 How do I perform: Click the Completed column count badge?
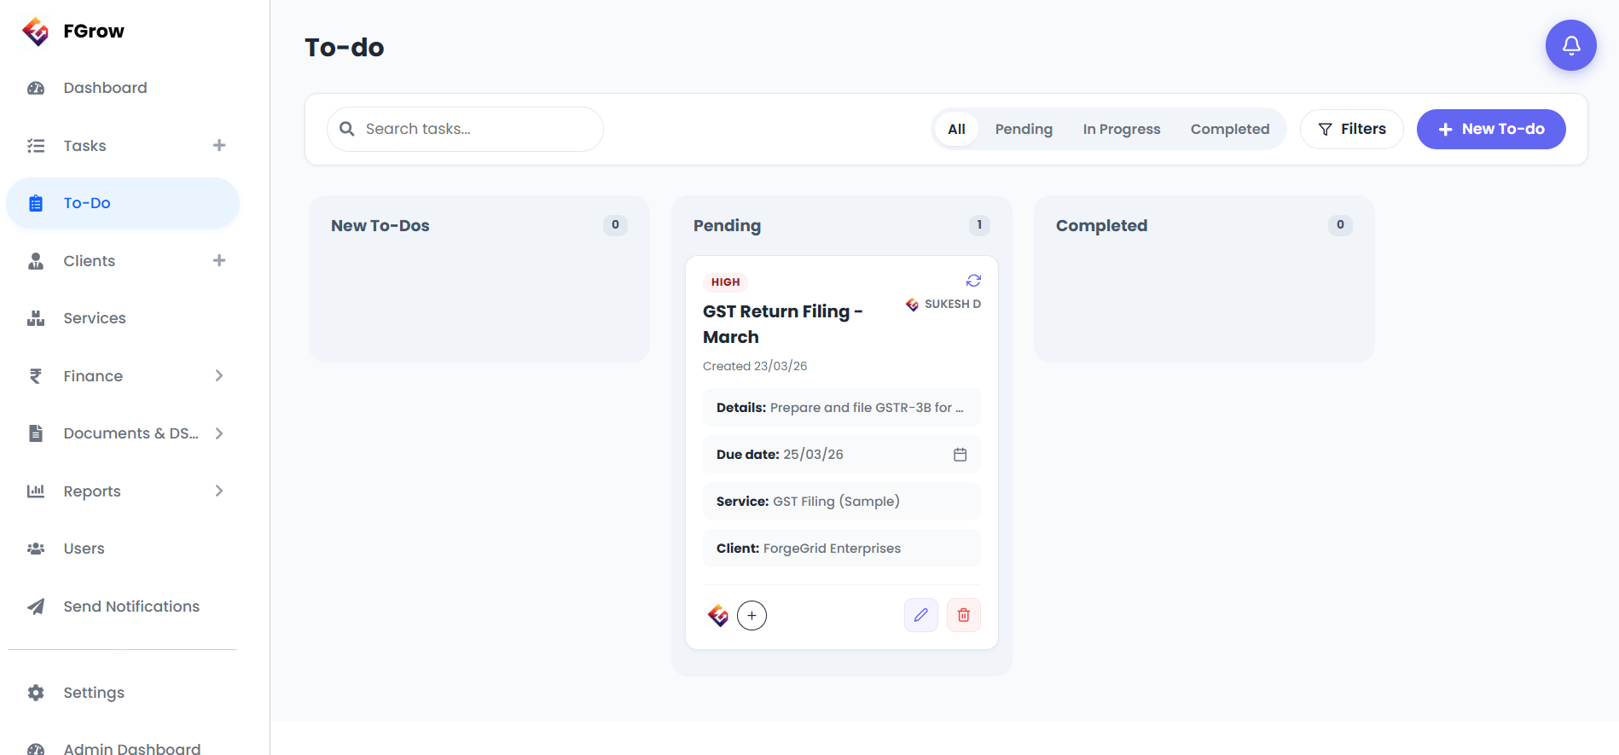[x=1340, y=225]
